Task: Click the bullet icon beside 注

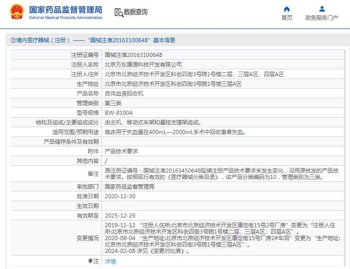Action: (90, 261)
